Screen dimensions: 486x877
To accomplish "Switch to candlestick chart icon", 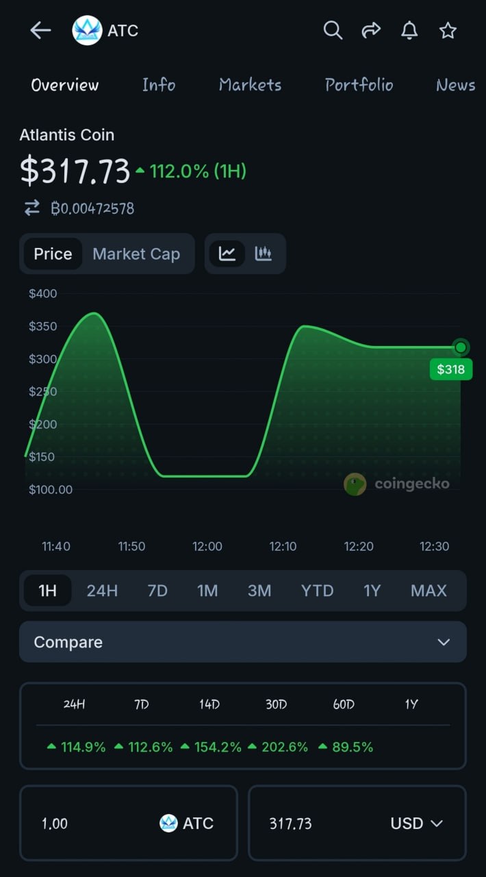I will 264,254.
